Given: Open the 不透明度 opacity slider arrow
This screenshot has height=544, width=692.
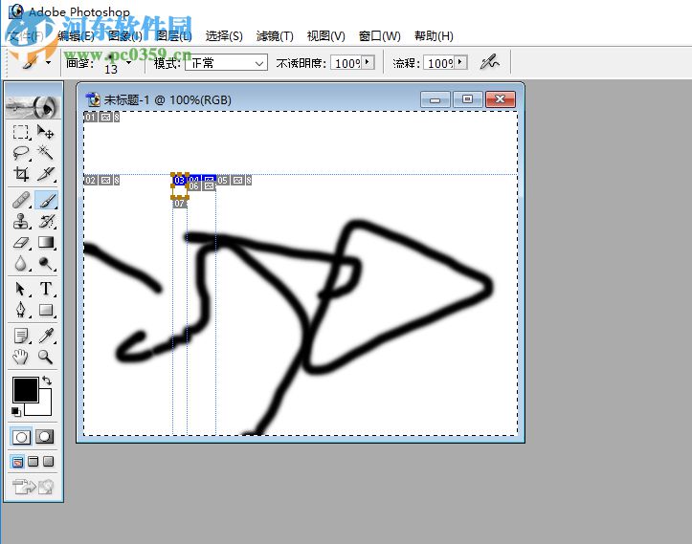Looking at the screenshot, I should pos(368,62).
